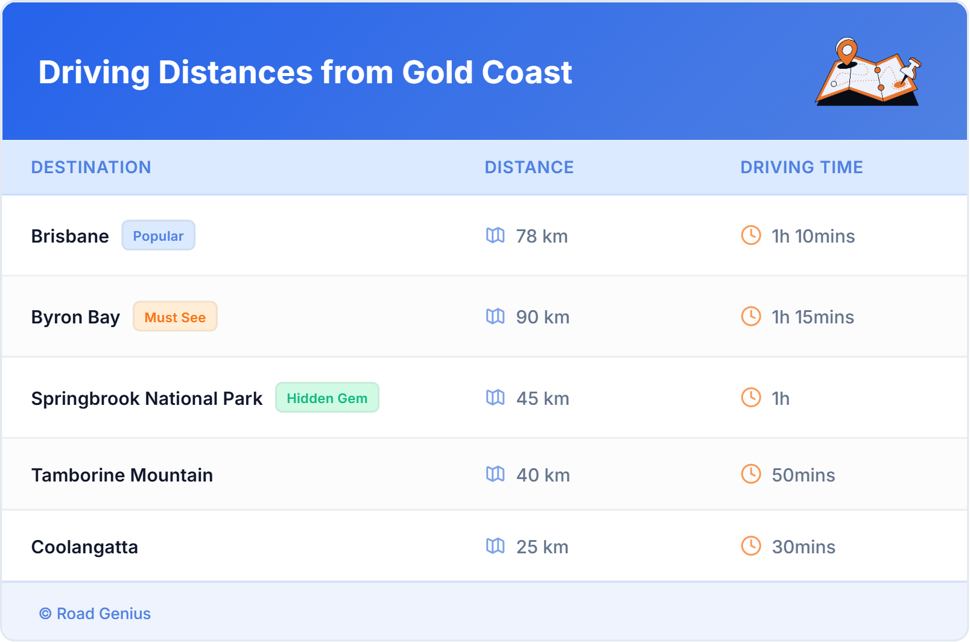Click the map icon beside 90 km
Viewport: 970px width, 642px height.
[495, 316]
